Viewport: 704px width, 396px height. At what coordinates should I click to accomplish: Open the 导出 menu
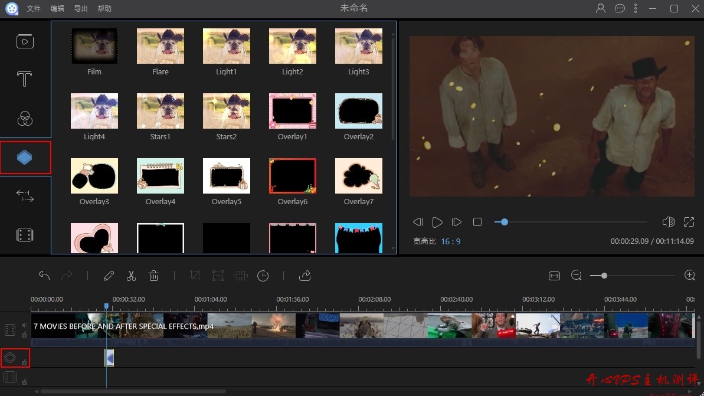tap(81, 9)
